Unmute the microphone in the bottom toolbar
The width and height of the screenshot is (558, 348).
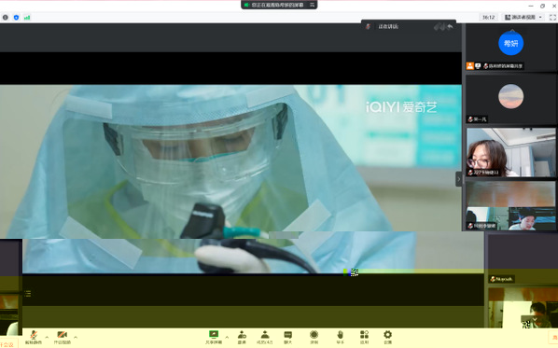click(x=34, y=337)
